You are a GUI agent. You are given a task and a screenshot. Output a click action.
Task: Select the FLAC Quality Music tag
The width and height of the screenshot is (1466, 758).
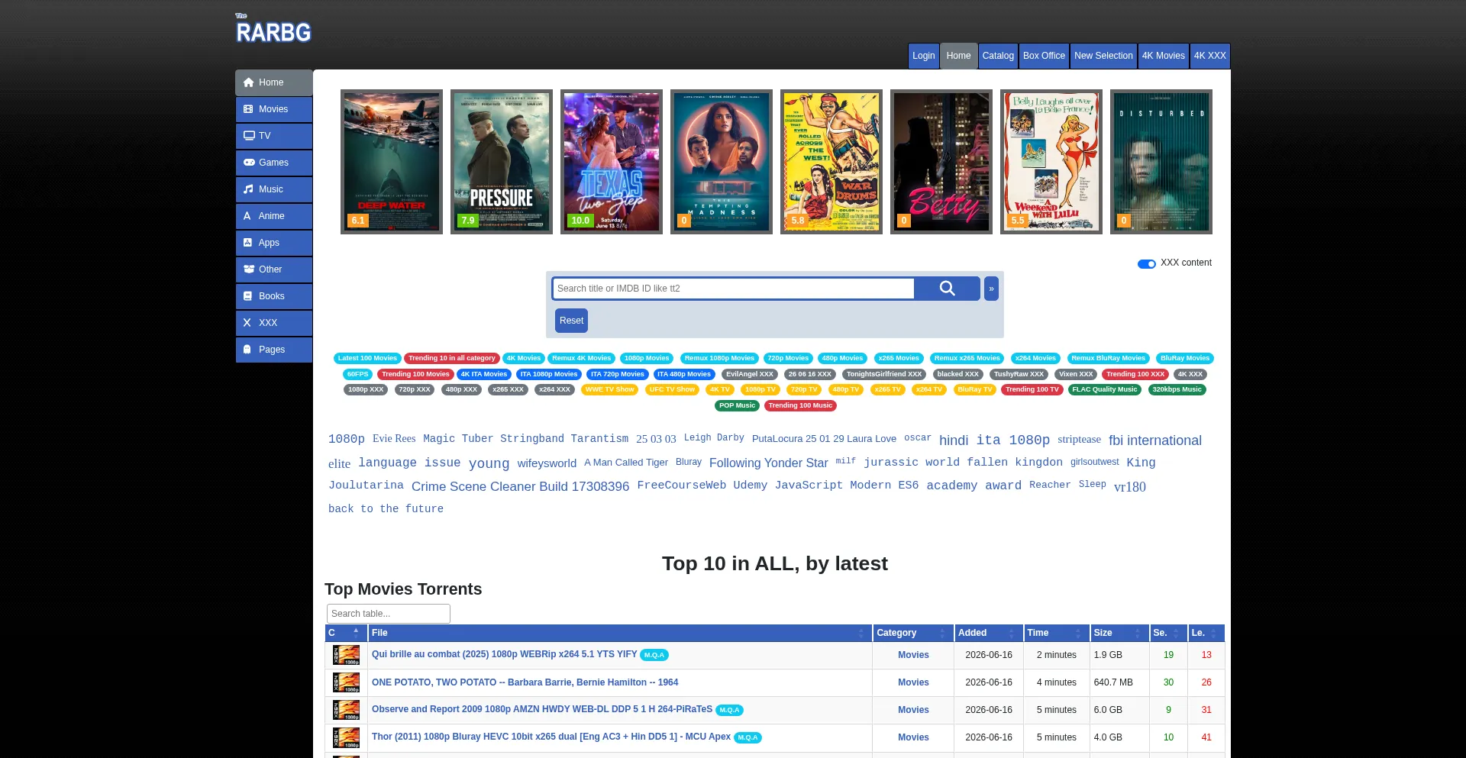coord(1104,389)
